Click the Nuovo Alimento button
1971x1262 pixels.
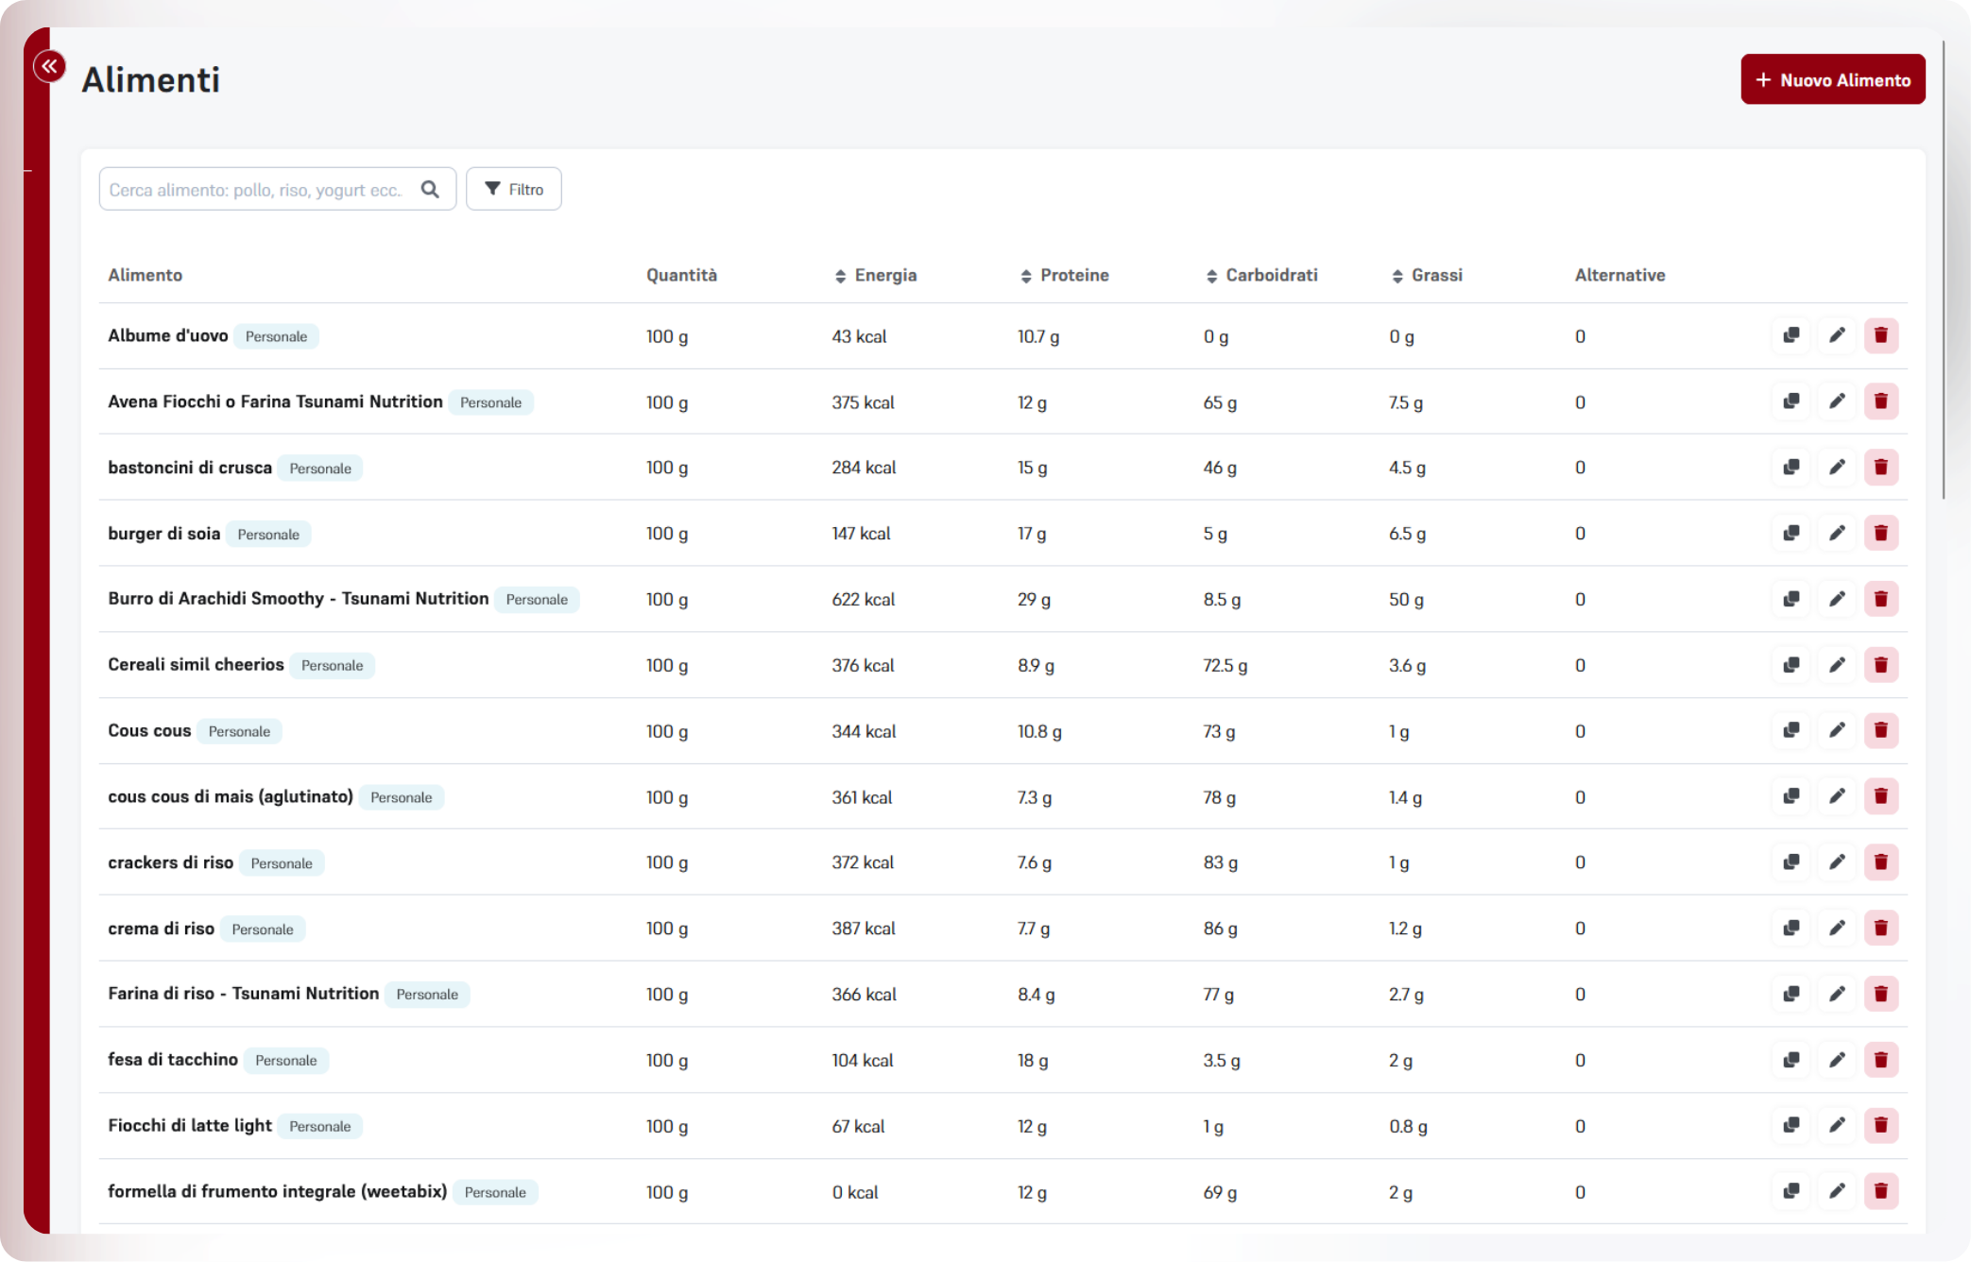pyautogui.click(x=1832, y=79)
